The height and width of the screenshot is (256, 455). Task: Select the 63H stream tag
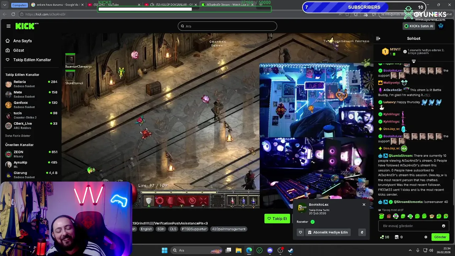pos(161,229)
